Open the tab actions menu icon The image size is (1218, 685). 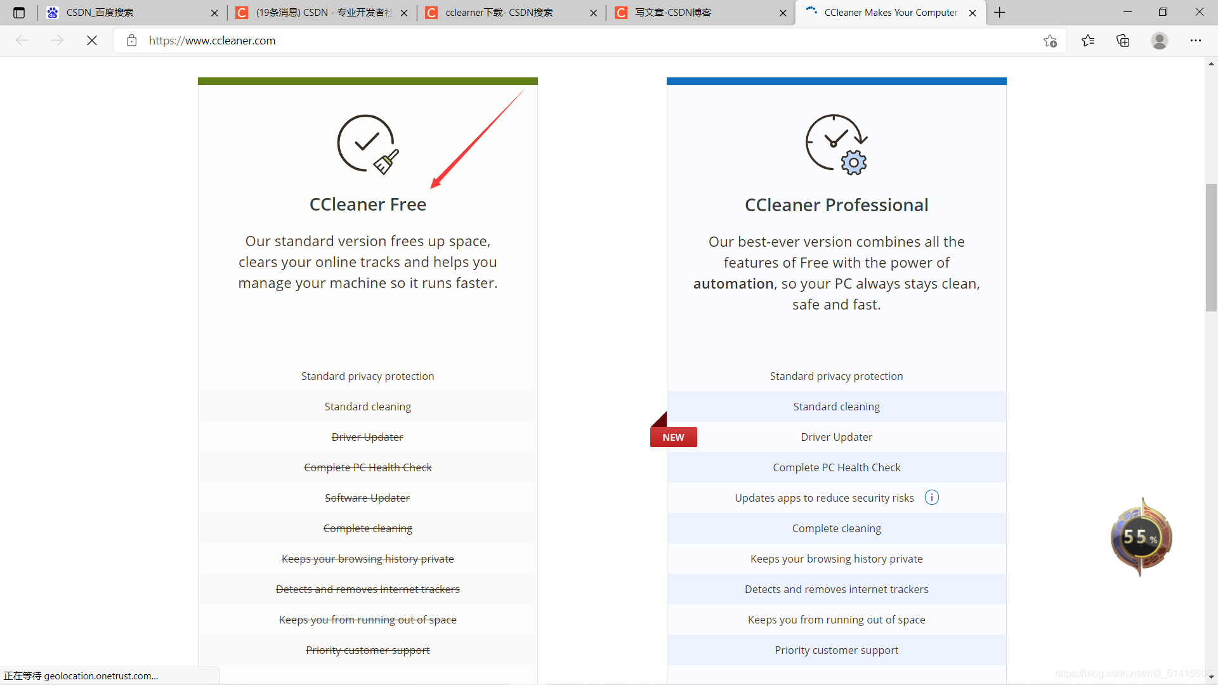click(19, 13)
